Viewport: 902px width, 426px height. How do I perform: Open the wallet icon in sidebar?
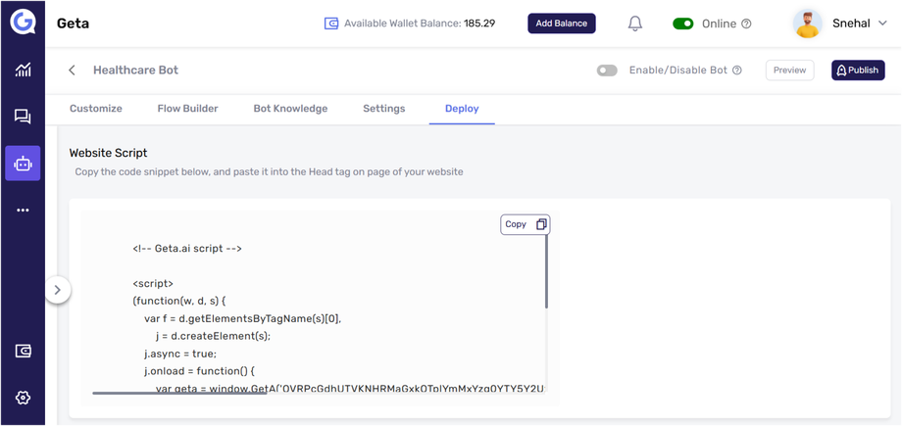[x=23, y=351]
